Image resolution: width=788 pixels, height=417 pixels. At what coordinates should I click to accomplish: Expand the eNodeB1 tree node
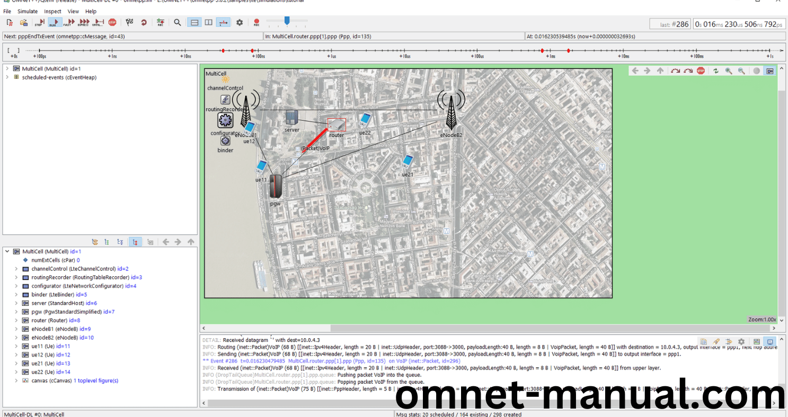point(16,329)
